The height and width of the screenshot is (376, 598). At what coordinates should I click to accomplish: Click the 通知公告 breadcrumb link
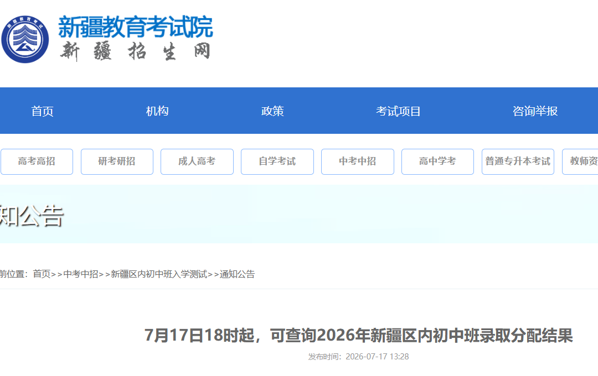(237, 274)
